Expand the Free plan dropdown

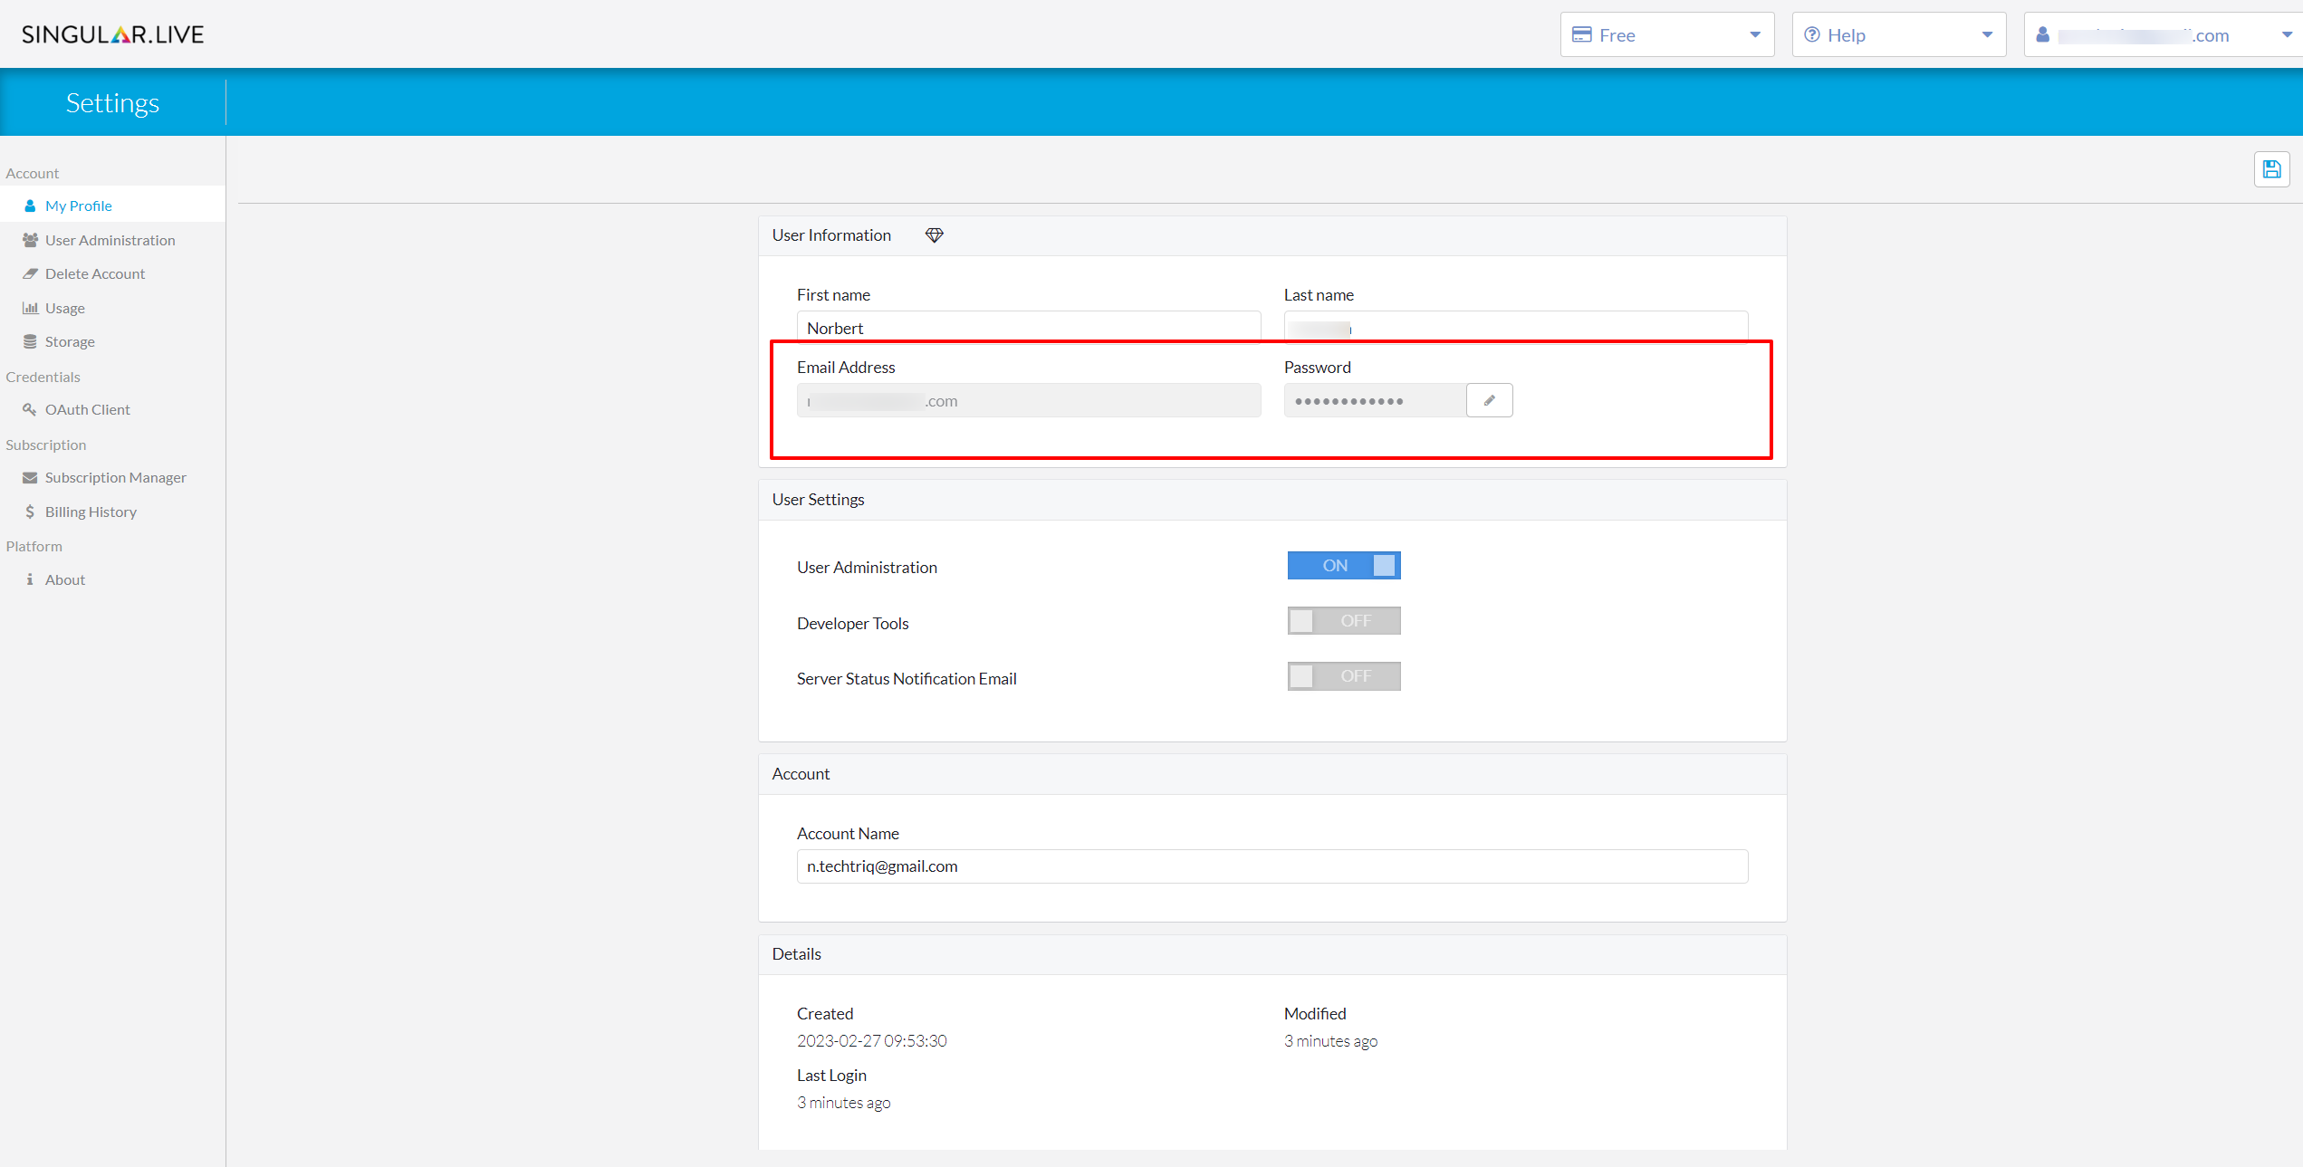pyautogui.click(x=1665, y=35)
